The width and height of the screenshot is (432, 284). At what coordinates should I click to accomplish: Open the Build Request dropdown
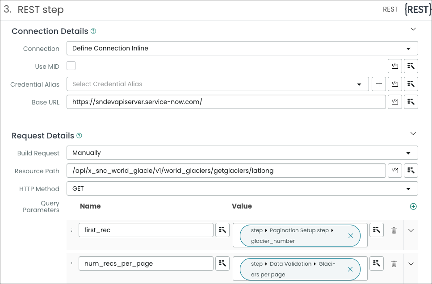242,153
